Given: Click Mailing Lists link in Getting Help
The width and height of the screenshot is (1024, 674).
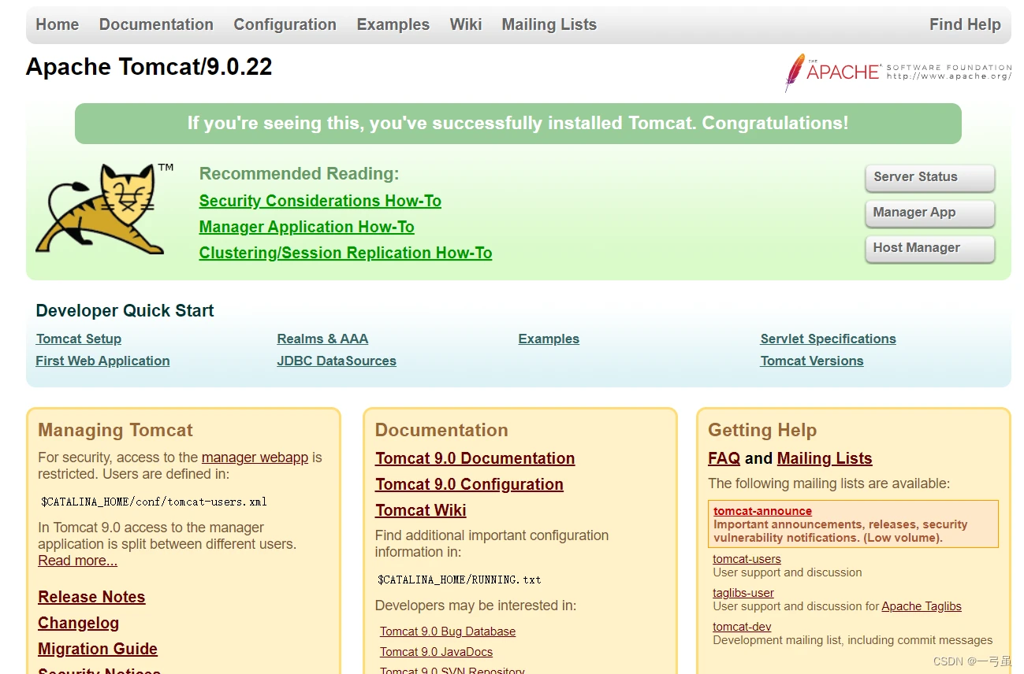Looking at the screenshot, I should (x=825, y=458).
